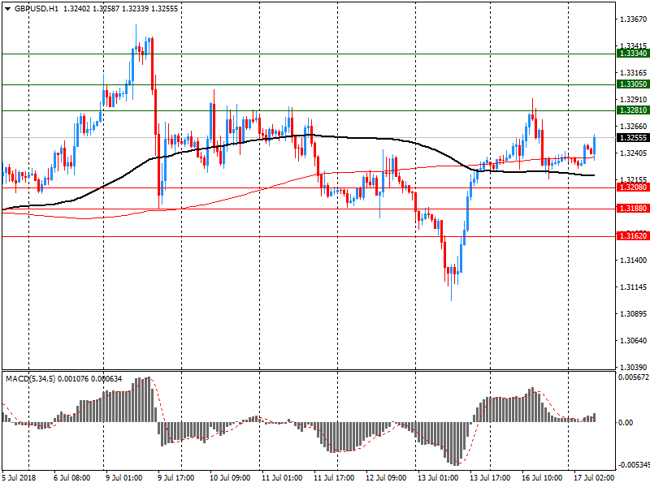
Task: Click the current price 1.32555 label
Action: click(x=632, y=138)
